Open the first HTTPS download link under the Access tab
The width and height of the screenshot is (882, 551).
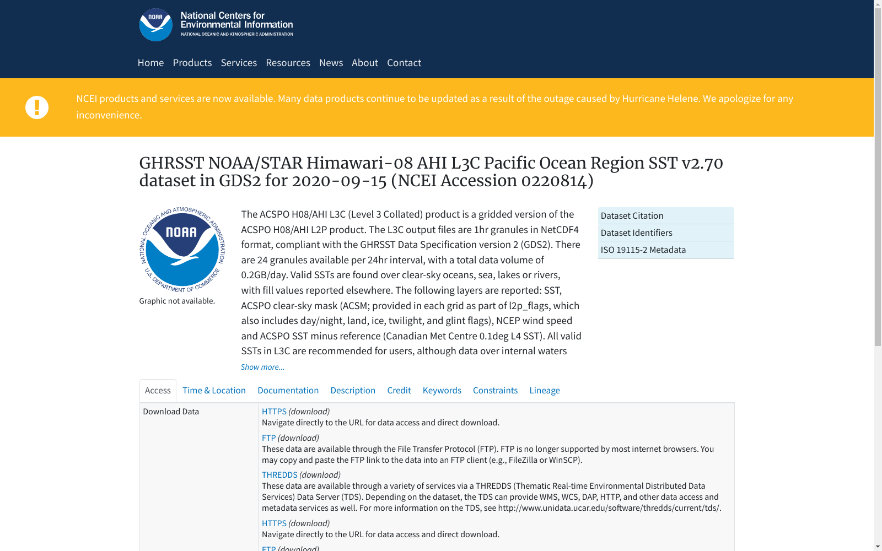[x=274, y=412]
